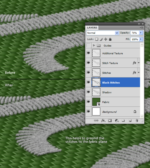Click the lock icon on Background layer
The width and height of the screenshot is (150, 168).
[x=135, y=112]
